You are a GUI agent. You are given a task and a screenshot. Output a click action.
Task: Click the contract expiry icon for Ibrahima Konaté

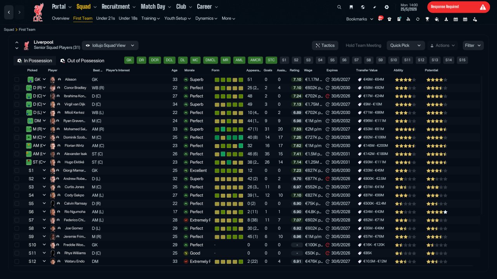[x=328, y=96]
